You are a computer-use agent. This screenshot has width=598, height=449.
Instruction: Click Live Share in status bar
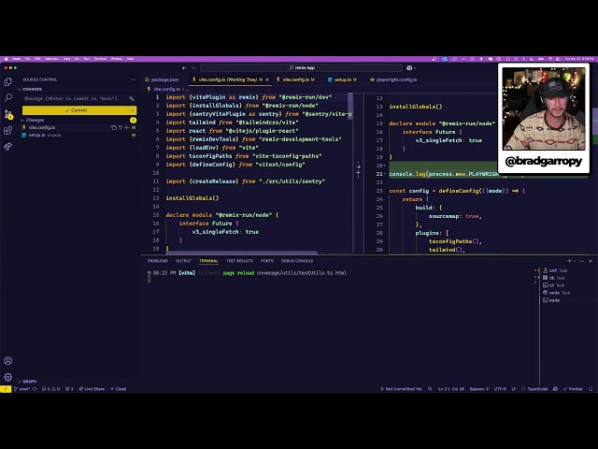click(x=92, y=389)
